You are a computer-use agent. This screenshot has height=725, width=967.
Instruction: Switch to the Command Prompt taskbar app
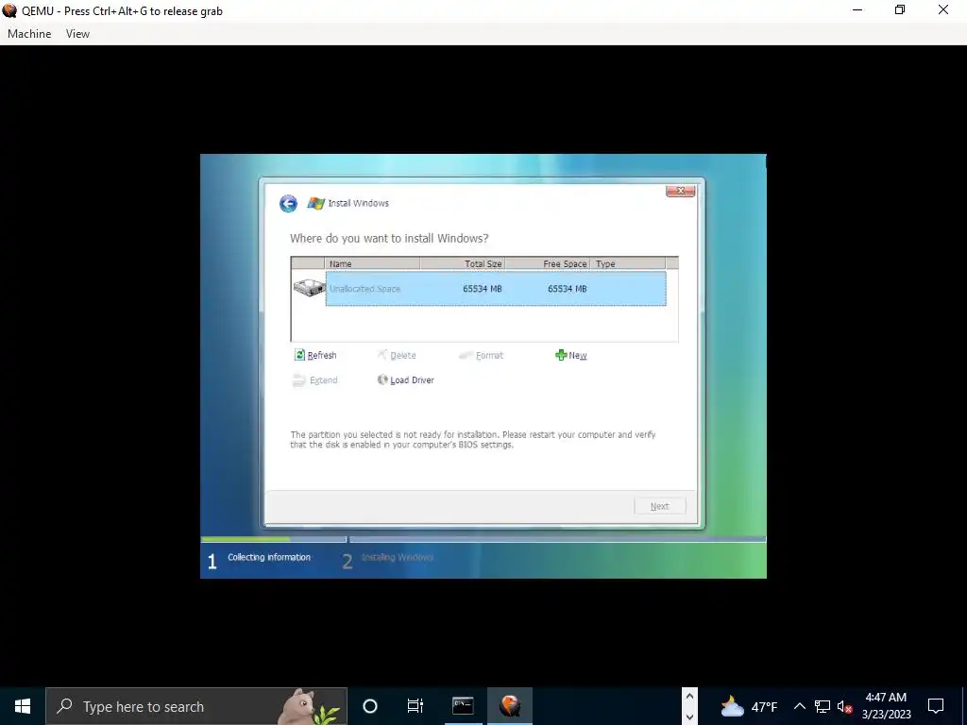[x=463, y=706]
